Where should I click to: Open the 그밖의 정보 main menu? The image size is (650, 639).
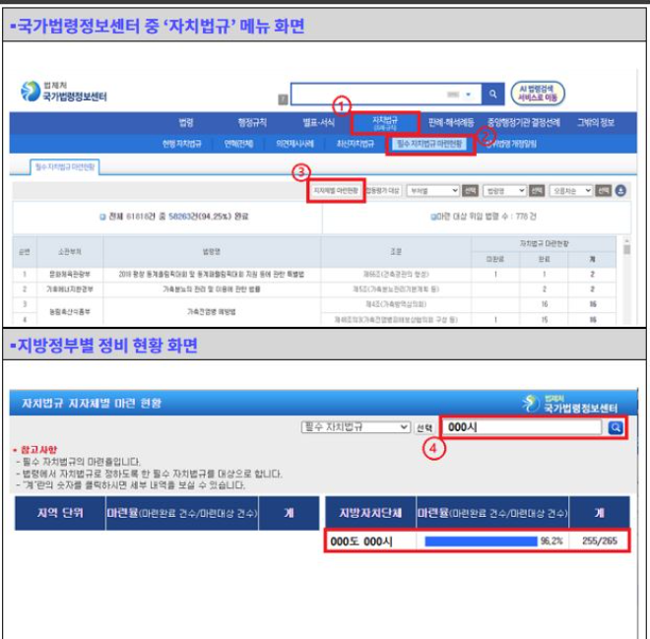tap(596, 123)
